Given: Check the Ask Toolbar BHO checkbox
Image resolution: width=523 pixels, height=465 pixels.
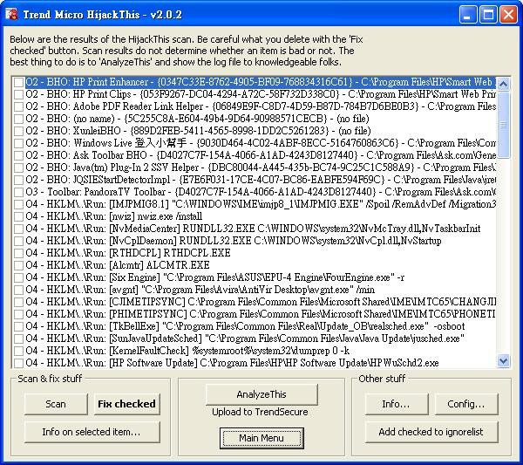Looking at the screenshot, I should (18, 155).
